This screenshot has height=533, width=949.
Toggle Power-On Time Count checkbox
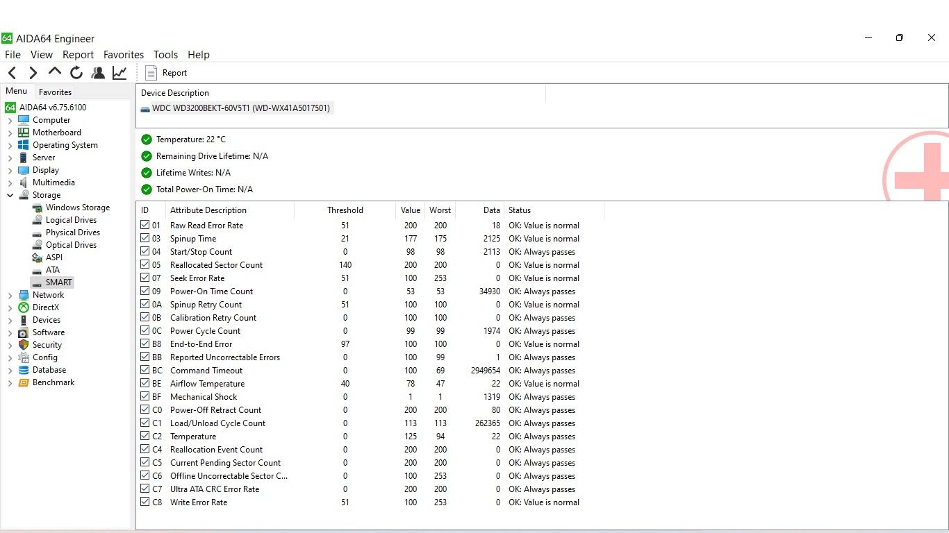tap(145, 291)
